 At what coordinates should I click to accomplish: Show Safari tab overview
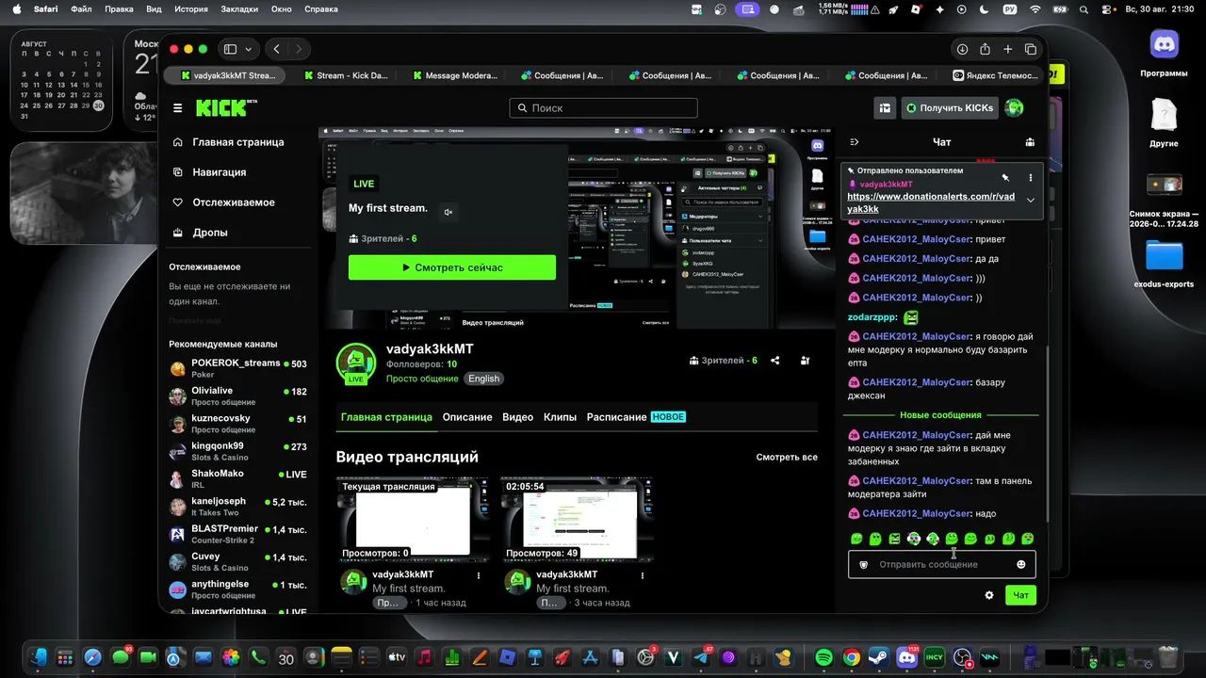click(x=1031, y=49)
